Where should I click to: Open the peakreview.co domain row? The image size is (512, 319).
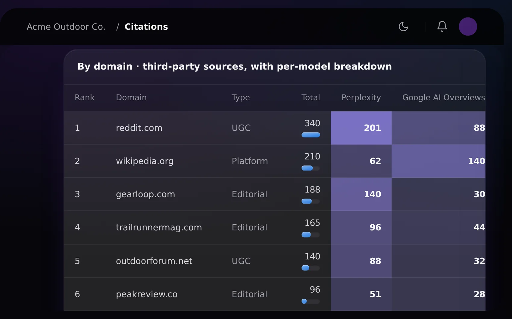pyautogui.click(x=275, y=294)
